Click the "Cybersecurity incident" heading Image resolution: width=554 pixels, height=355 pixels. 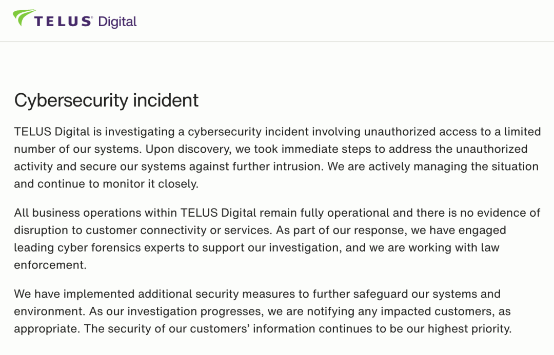point(106,100)
